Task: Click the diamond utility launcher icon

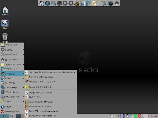Action: coord(117,3)
